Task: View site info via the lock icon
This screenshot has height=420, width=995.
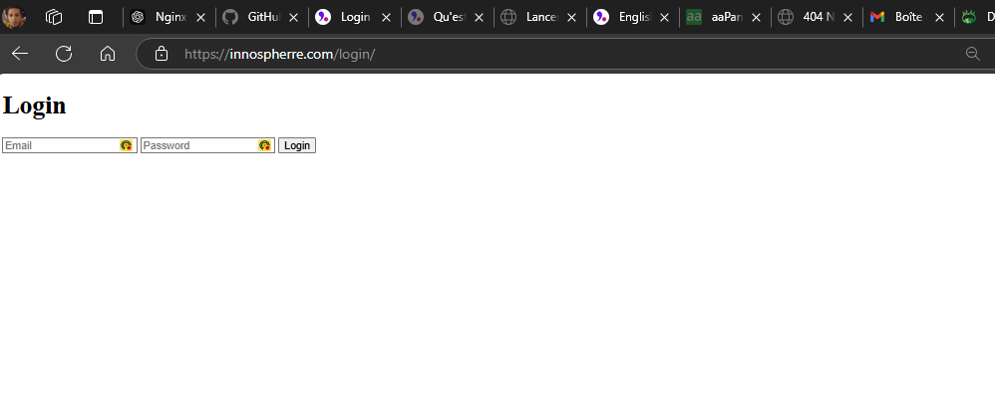Action: pyautogui.click(x=162, y=54)
